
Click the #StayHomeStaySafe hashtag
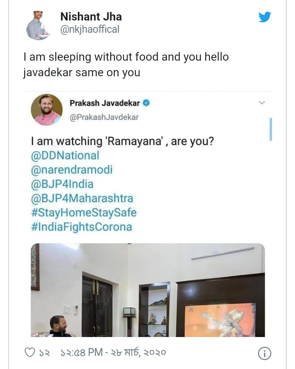click(84, 213)
